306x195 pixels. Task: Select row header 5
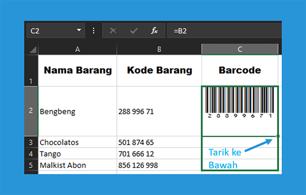click(31, 165)
